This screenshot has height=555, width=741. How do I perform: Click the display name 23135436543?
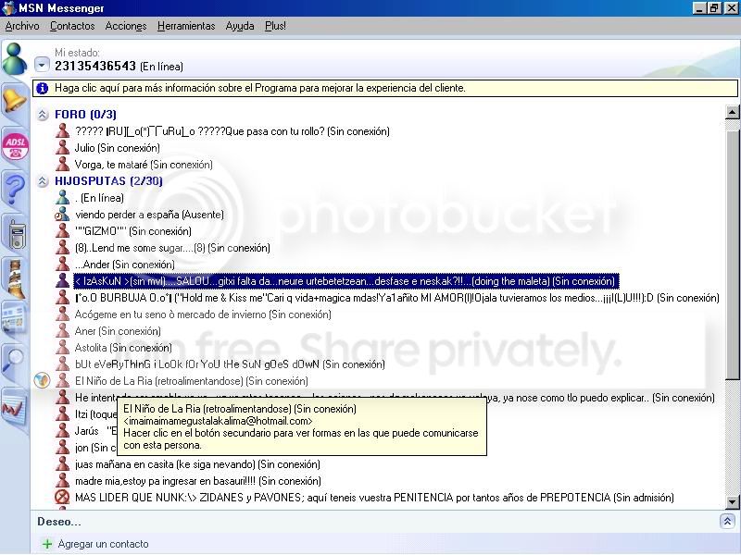[95, 66]
